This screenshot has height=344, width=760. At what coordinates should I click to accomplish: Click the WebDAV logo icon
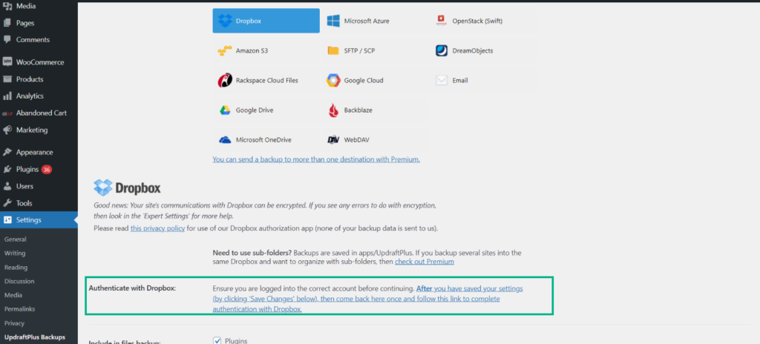coord(333,140)
